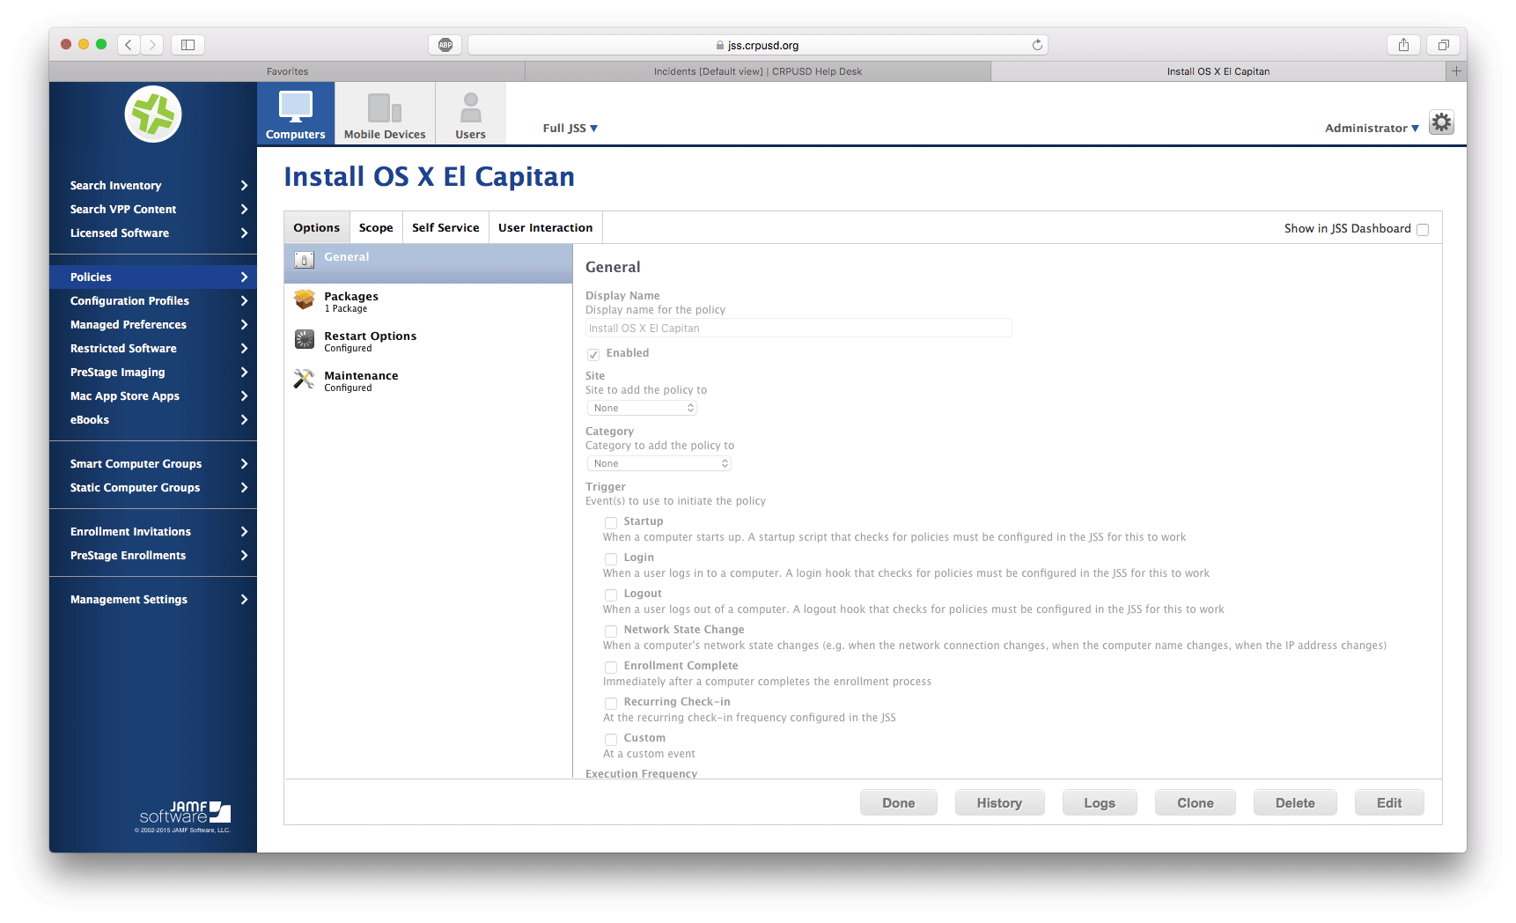Open the Users section
This screenshot has width=1516, height=923.
coord(470,113)
